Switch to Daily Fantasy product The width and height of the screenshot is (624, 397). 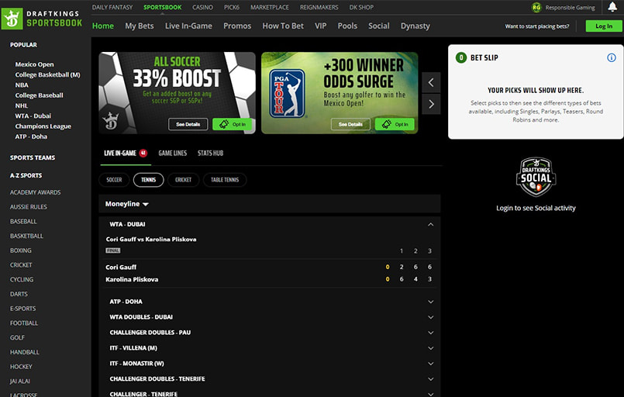click(112, 7)
